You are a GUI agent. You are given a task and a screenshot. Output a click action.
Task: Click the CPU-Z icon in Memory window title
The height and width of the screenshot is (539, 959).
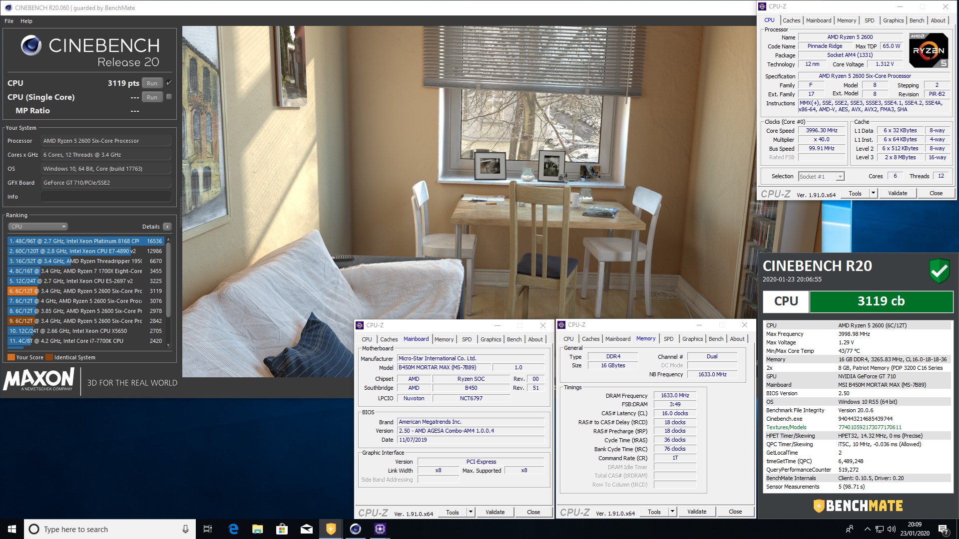[x=561, y=325]
